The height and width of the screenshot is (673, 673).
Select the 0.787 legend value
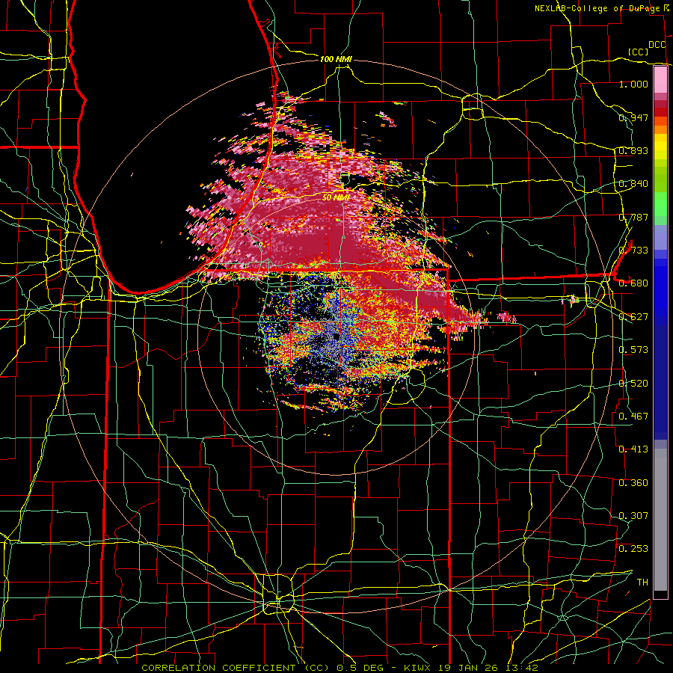(x=633, y=217)
